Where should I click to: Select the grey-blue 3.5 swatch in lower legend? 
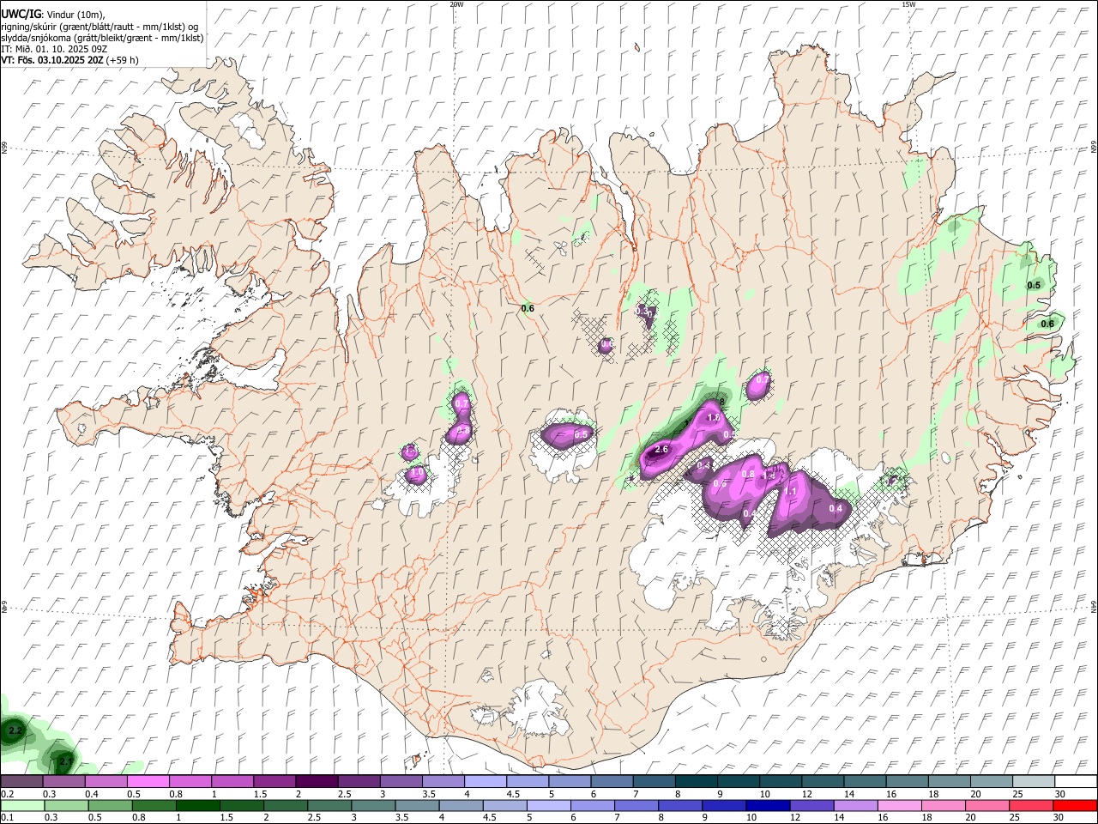tap(416, 805)
